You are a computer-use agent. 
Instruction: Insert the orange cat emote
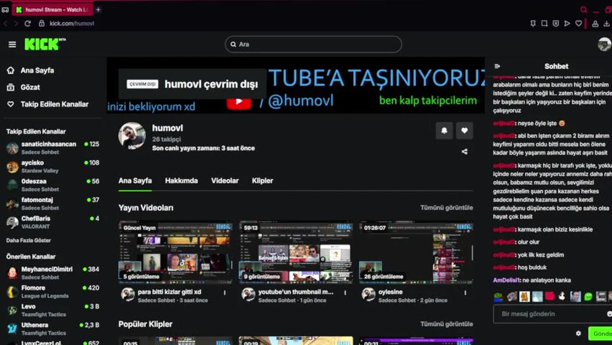click(524, 297)
